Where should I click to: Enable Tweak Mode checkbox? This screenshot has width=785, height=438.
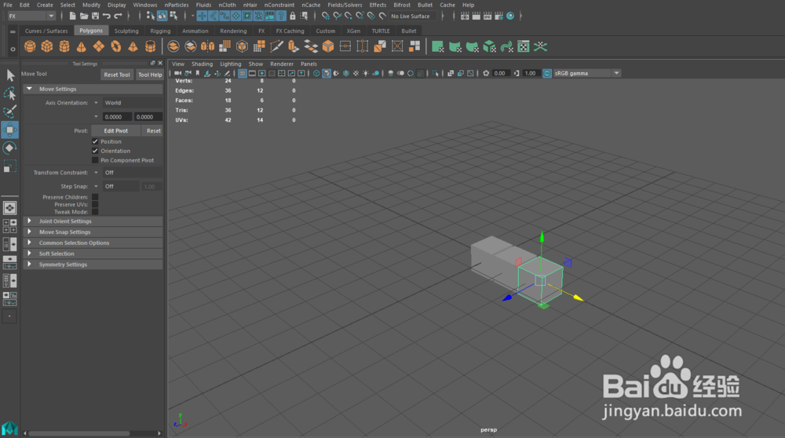95,212
